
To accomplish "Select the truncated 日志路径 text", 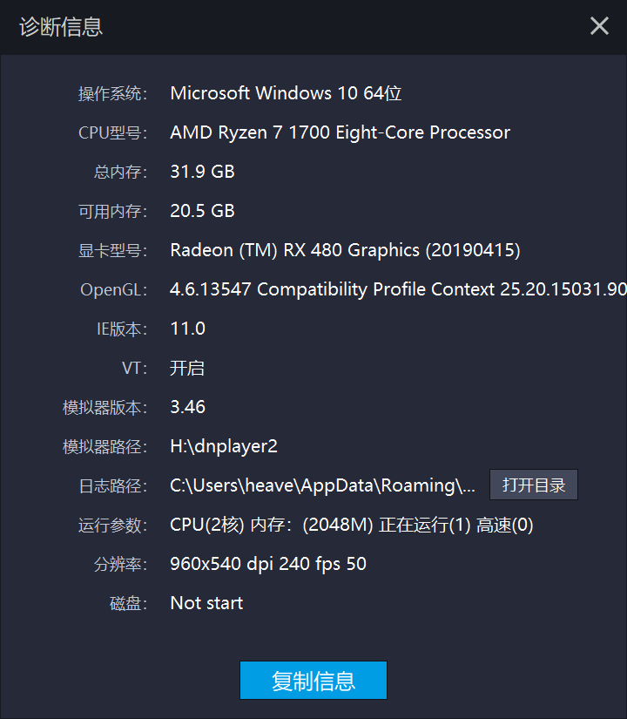I will [x=322, y=485].
